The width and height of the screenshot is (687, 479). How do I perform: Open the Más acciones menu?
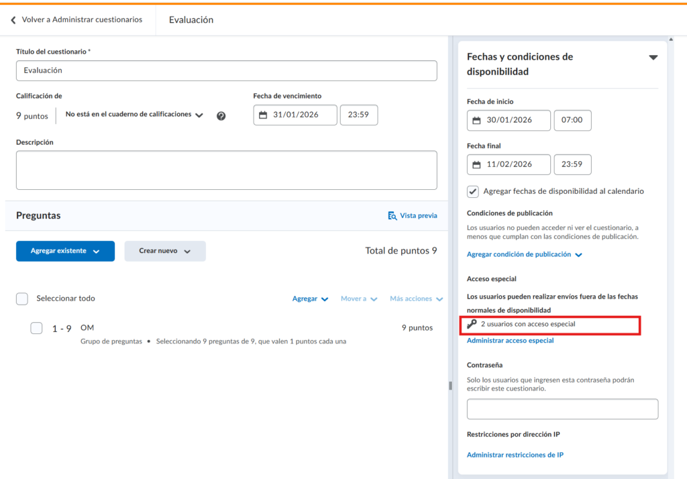coord(416,299)
